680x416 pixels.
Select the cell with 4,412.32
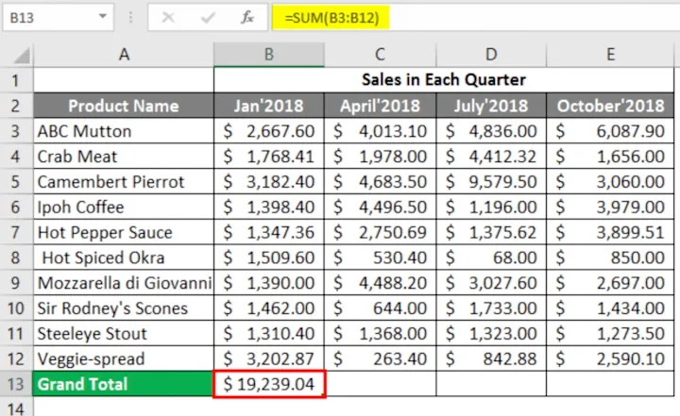[491, 157]
